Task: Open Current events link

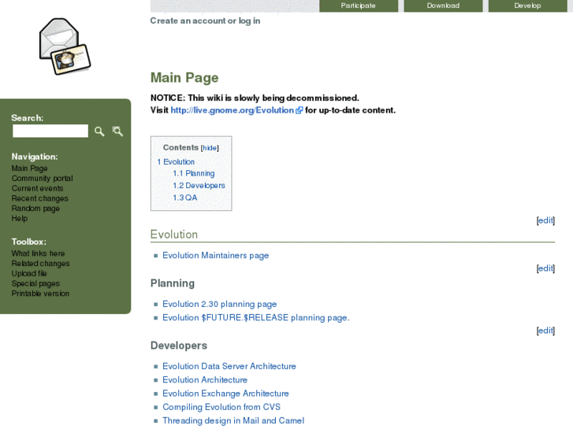Action: pyautogui.click(x=37, y=188)
